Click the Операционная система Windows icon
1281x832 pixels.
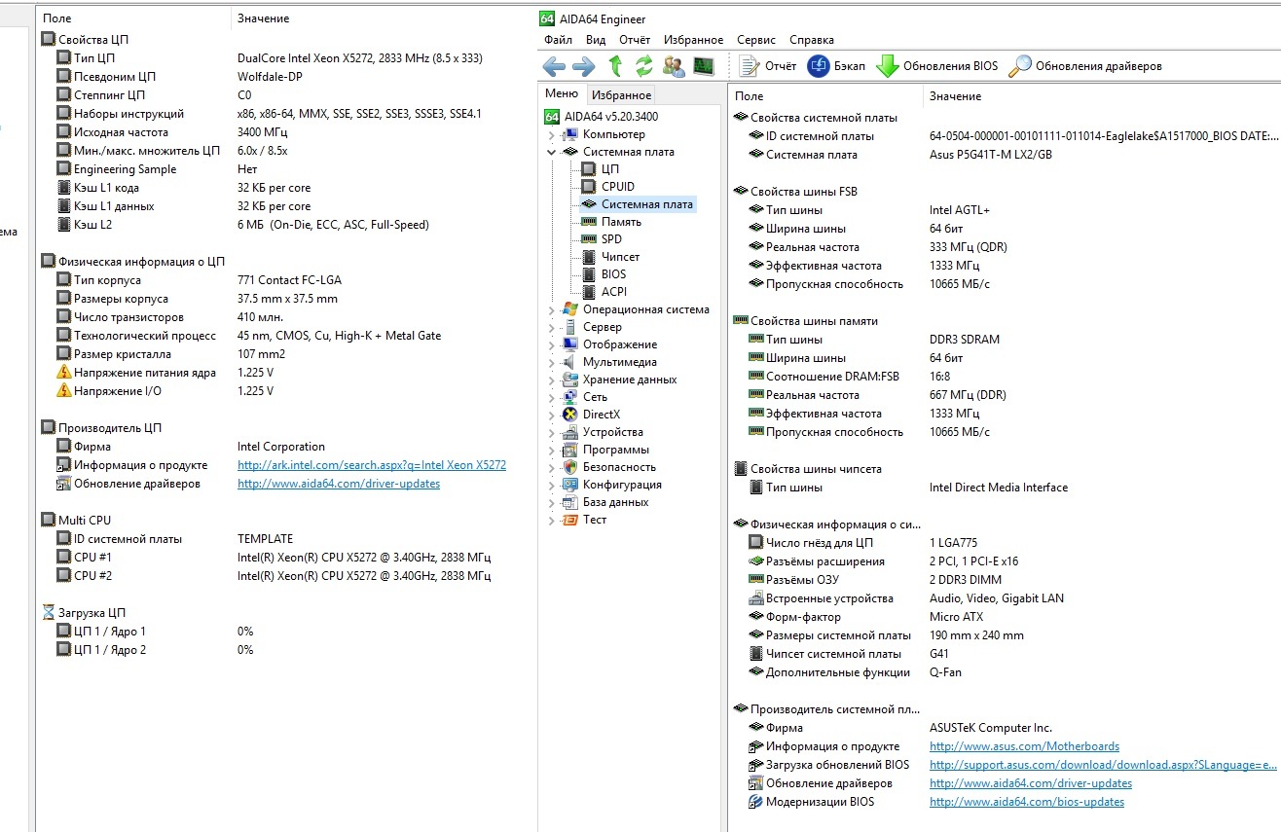coord(570,309)
